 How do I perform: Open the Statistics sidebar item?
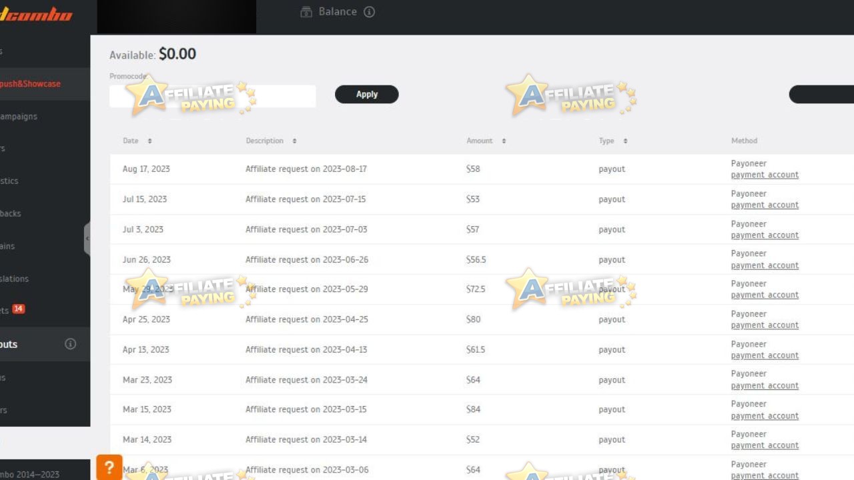[x=9, y=181]
